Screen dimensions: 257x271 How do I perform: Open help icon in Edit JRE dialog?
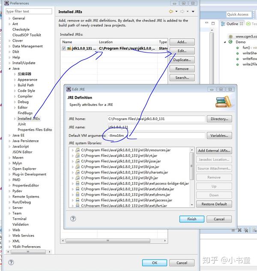73,219
